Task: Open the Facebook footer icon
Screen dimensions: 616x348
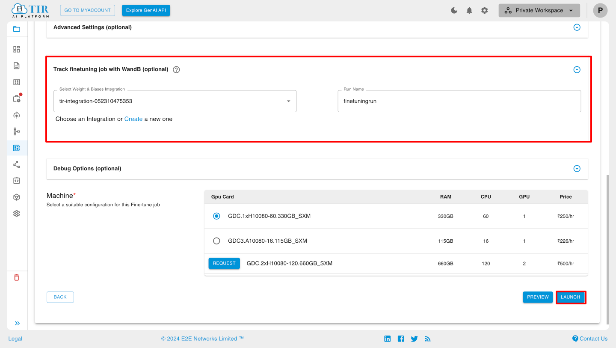Action: click(x=401, y=339)
